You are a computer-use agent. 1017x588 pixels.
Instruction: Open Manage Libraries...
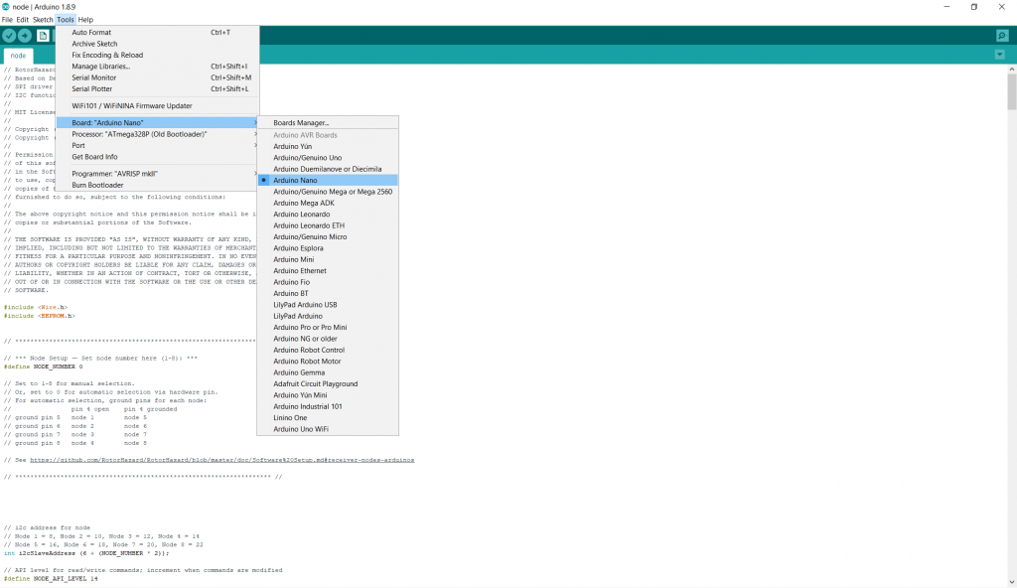pyautogui.click(x=158, y=67)
